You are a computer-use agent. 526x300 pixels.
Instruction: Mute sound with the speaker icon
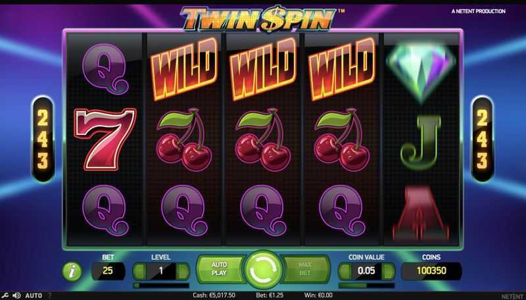click(16, 295)
